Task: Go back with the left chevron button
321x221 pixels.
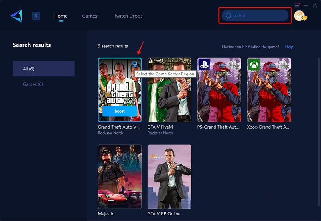Action: point(36,16)
